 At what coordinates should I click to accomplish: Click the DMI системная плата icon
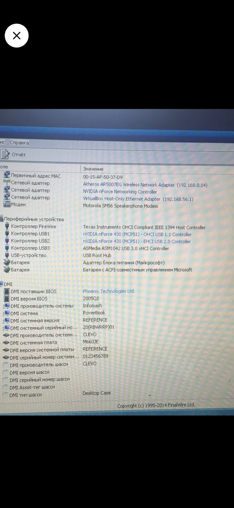(x=6, y=342)
